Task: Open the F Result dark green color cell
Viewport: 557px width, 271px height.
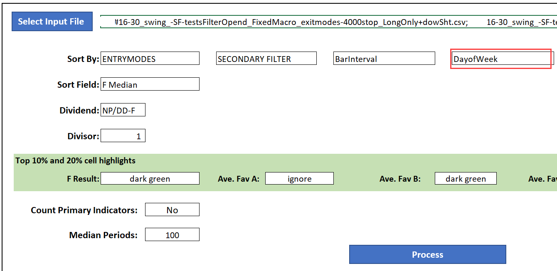Action: click(150, 179)
